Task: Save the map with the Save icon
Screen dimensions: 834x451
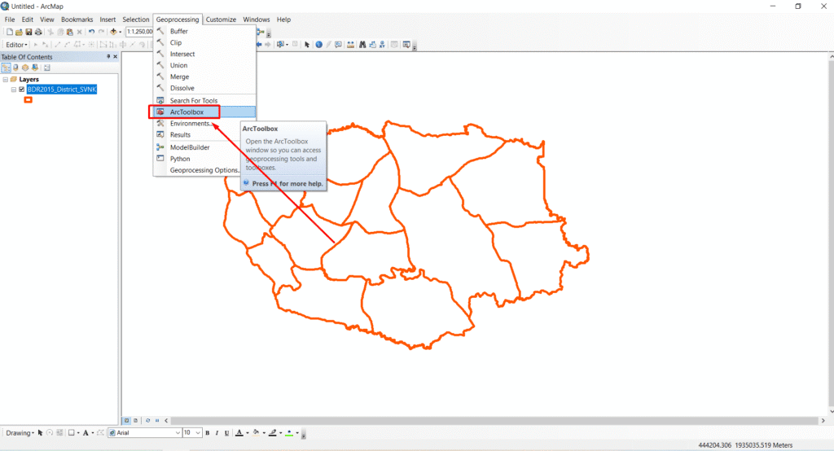Action: pos(29,32)
